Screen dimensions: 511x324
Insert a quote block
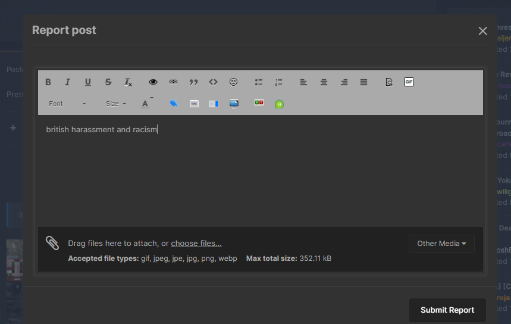tap(193, 82)
